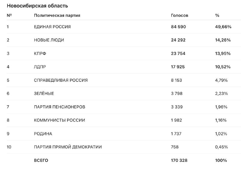Select the ПАРТИЯ ПЕНСИОНЕРОВ entry
The image size is (241, 173).
(x=59, y=107)
